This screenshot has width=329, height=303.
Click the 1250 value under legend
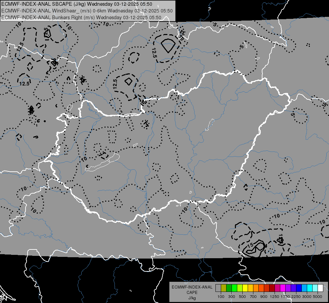point(275,297)
